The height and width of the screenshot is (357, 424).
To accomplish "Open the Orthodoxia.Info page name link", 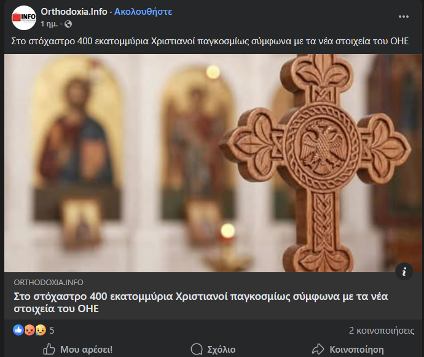I will click(x=74, y=12).
